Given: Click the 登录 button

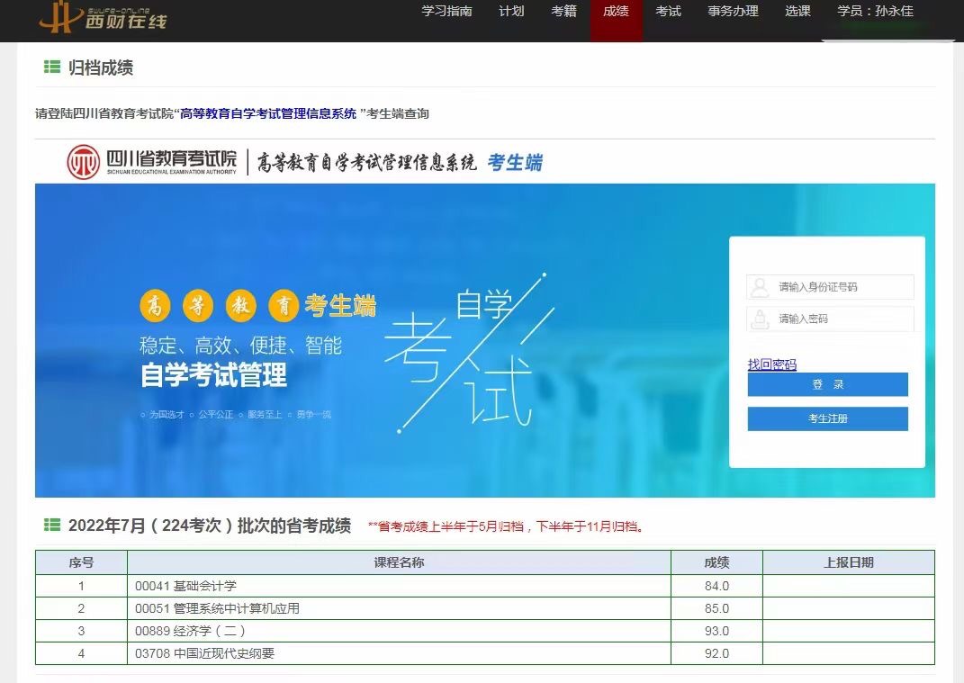Looking at the screenshot, I should [x=827, y=384].
